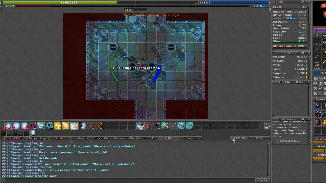This screenshot has width=326, height=183.
Task: Click XP Boost button in Skills panel
Action: pyautogui.click(x=290, y=18)
